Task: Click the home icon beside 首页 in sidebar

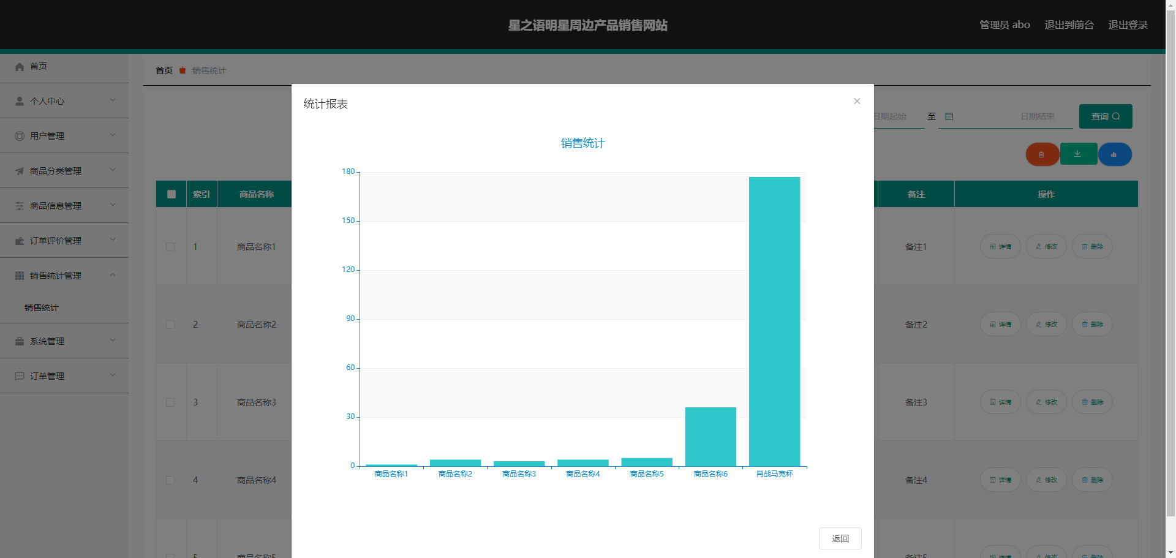Action: pos(20,66)
